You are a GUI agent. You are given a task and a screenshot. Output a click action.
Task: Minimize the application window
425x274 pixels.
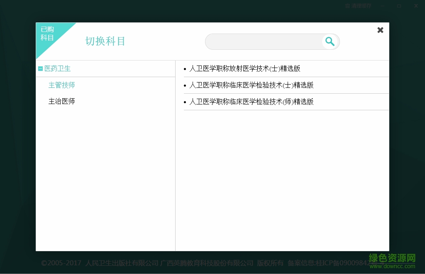coord(382,6)
